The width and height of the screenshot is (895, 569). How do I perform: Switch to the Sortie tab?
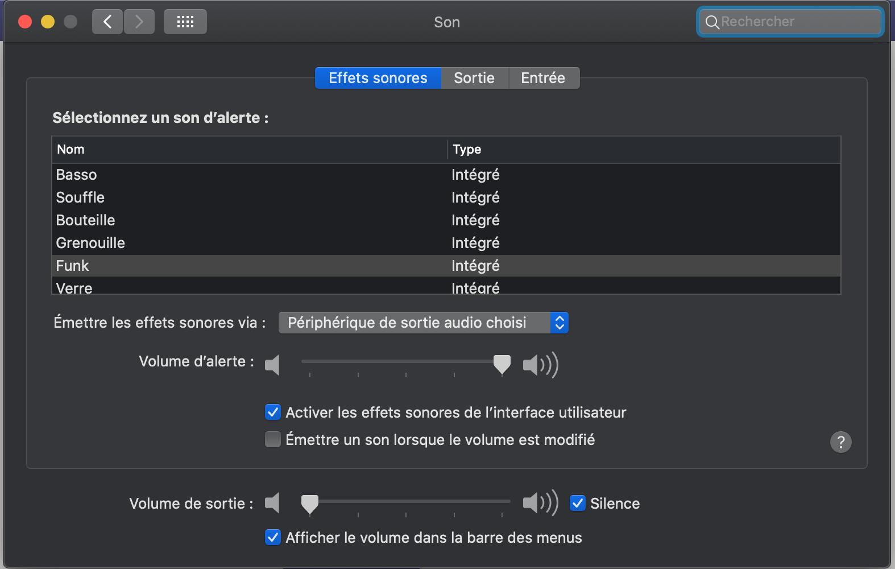coord(474,78)
